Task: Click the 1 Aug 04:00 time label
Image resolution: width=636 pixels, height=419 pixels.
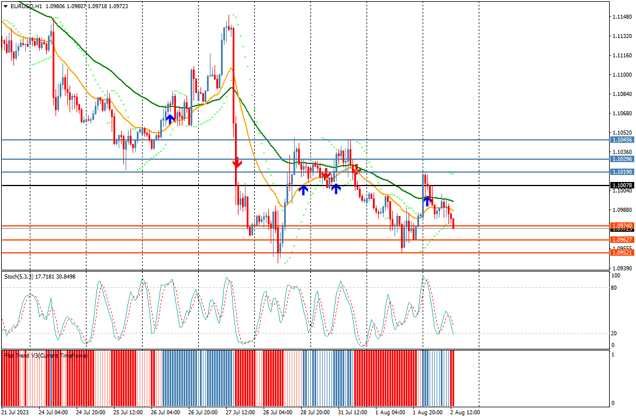Action: (390, 413)
